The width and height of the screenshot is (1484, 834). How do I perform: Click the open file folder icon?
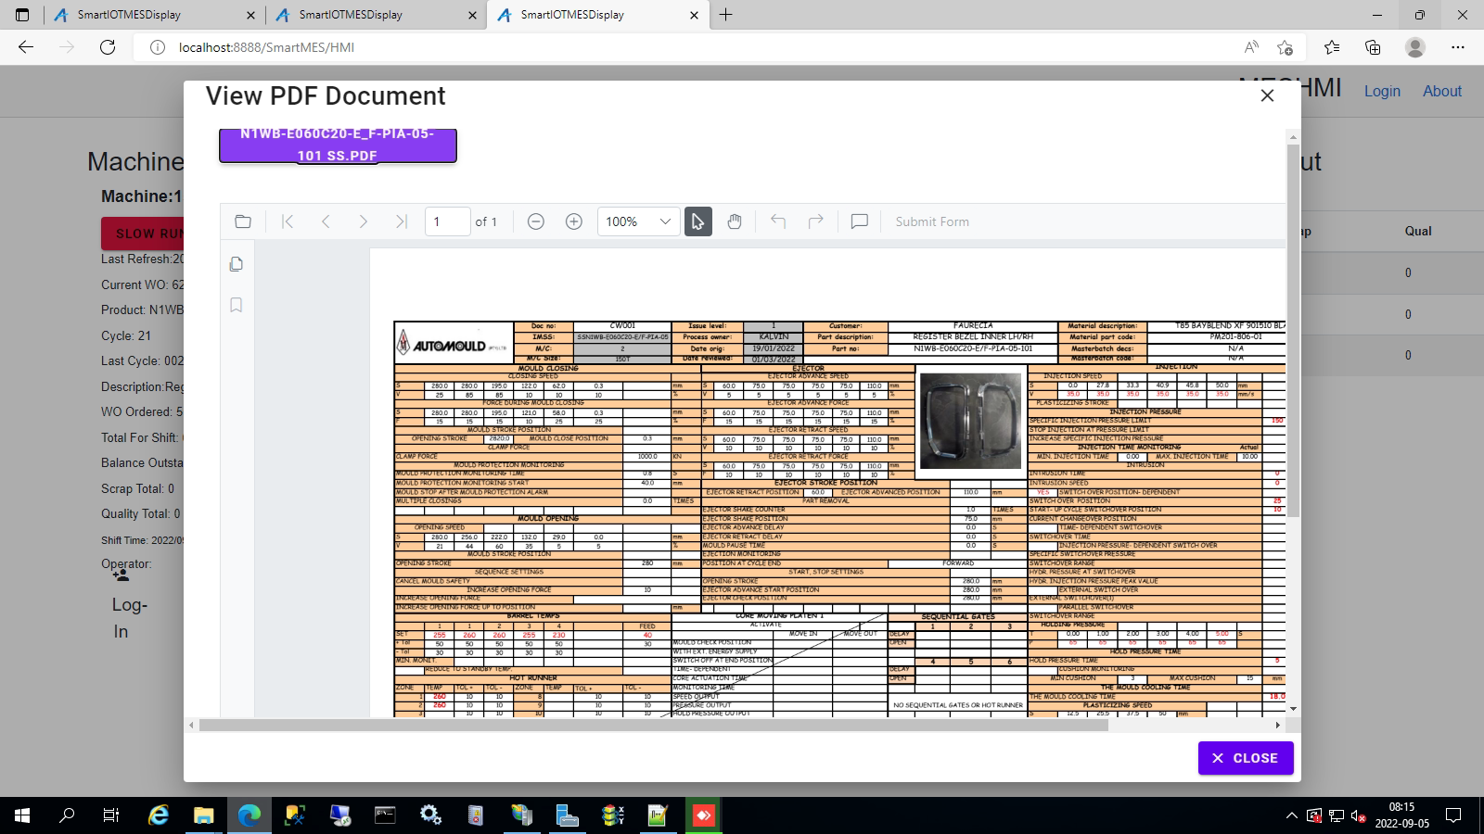(243, 221)
